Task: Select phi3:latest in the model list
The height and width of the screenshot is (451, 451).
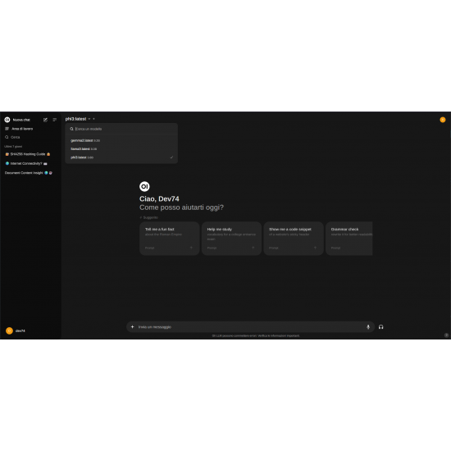Action: pyautogui.click(x=121, y=157)
